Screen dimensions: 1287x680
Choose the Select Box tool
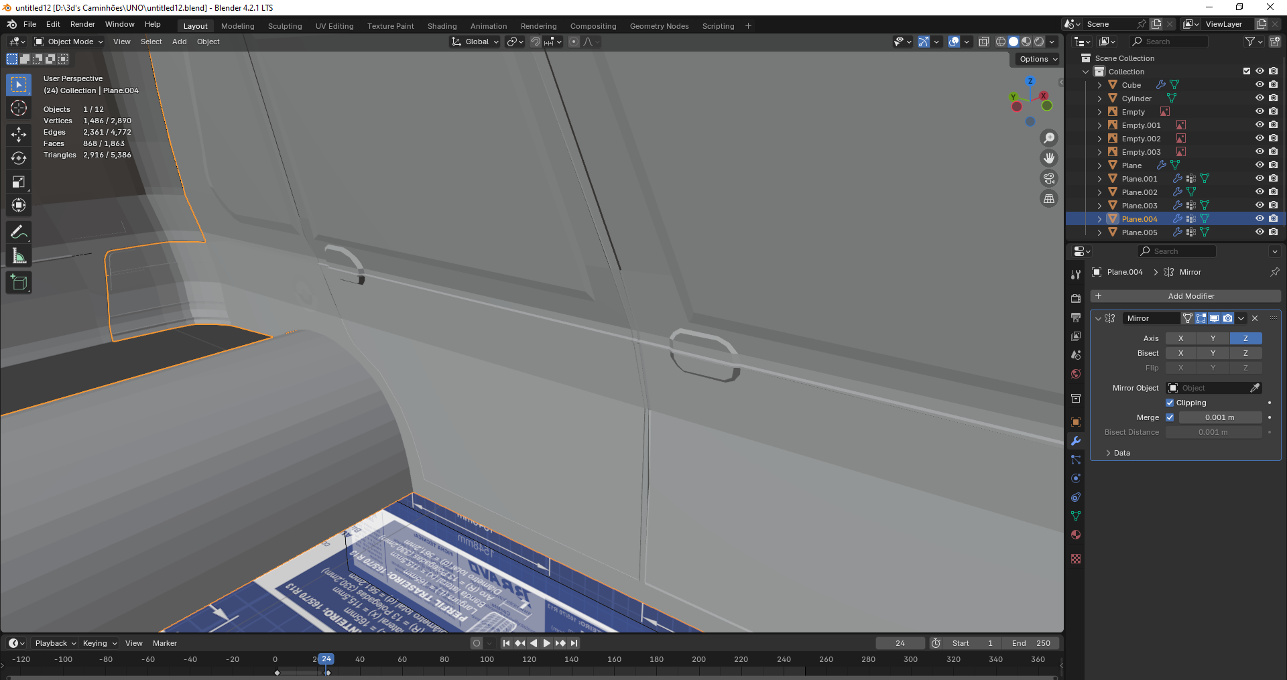coord(19,84)
